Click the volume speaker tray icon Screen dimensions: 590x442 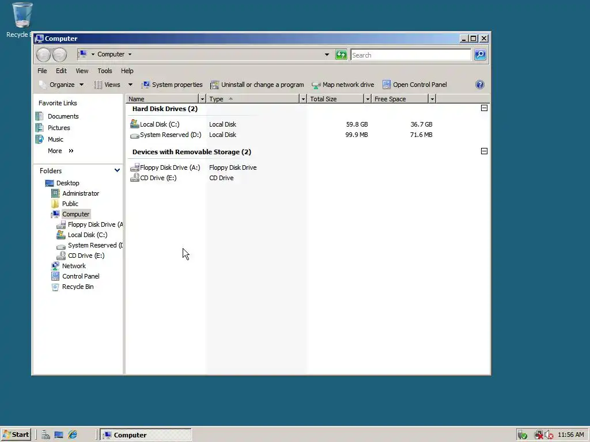point(549,435)
